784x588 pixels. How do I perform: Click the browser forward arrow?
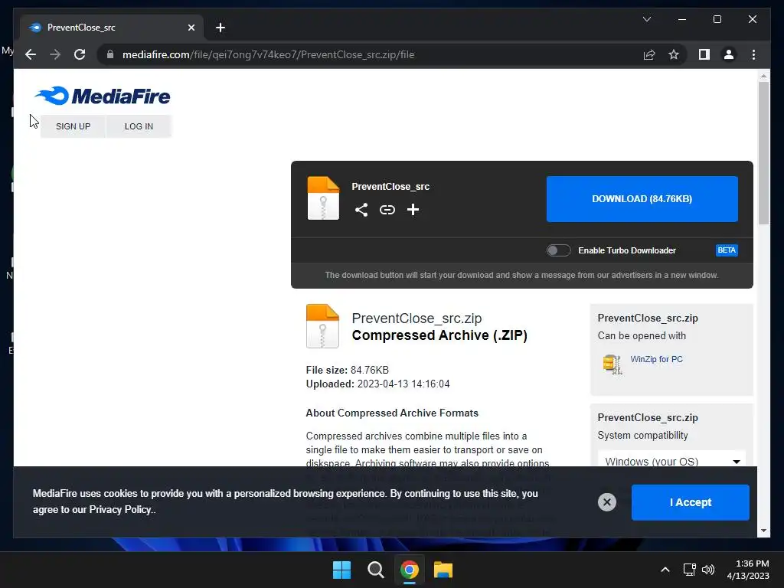pos(55,54)
